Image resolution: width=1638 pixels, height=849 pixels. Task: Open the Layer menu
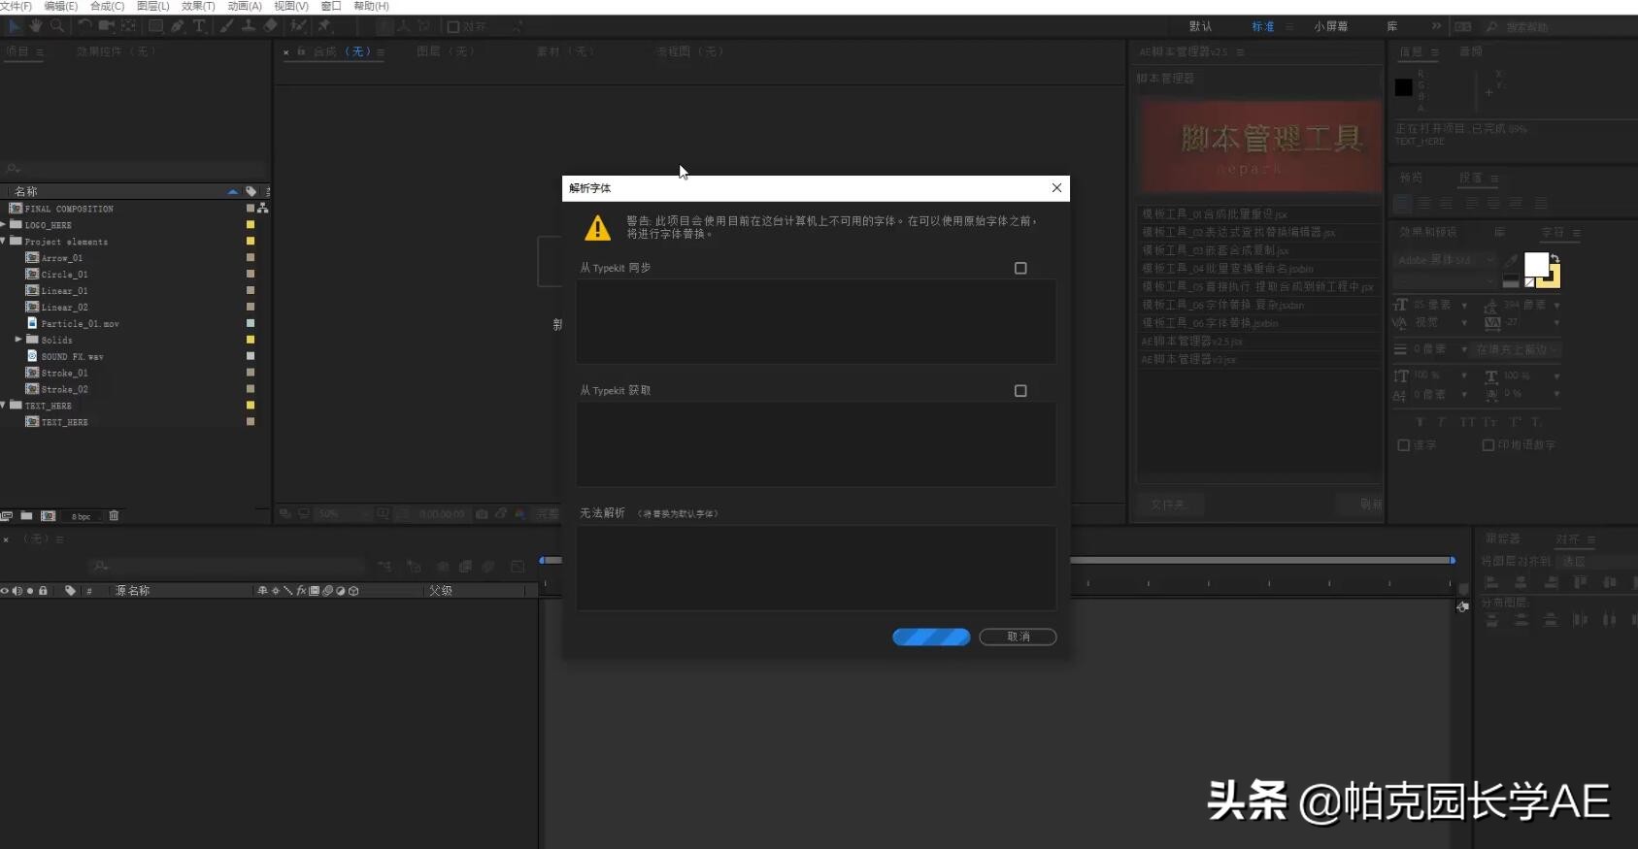152,6
